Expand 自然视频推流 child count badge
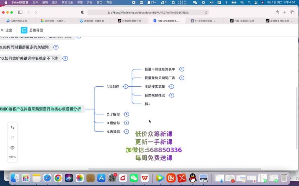This screenshot has height=186, width=299. (x=171, y=95)
